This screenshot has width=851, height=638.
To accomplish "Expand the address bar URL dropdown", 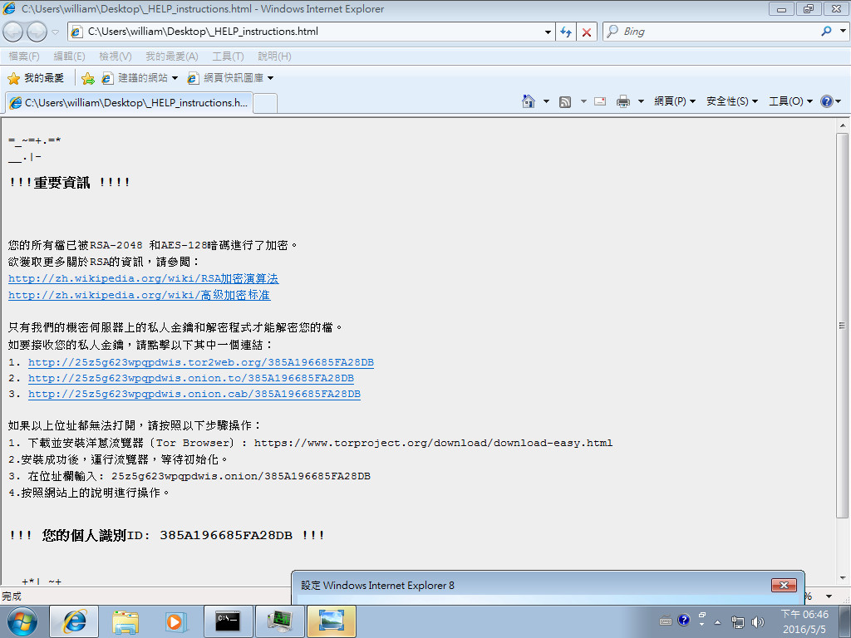I will click(x=548, y=32).
